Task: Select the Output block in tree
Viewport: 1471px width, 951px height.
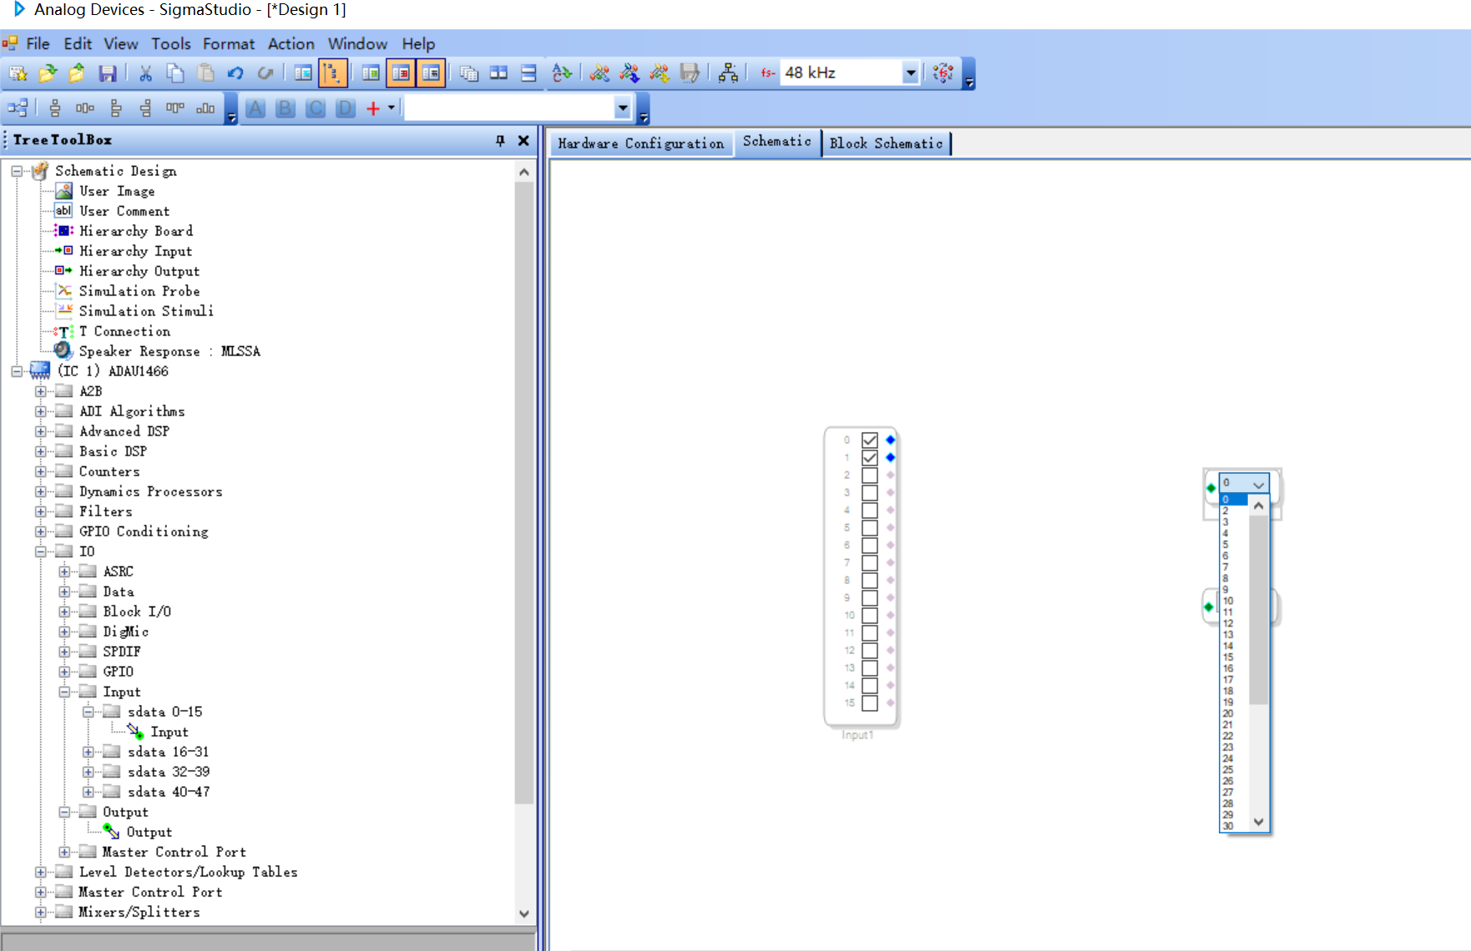Action: click(x=149, y=832)
